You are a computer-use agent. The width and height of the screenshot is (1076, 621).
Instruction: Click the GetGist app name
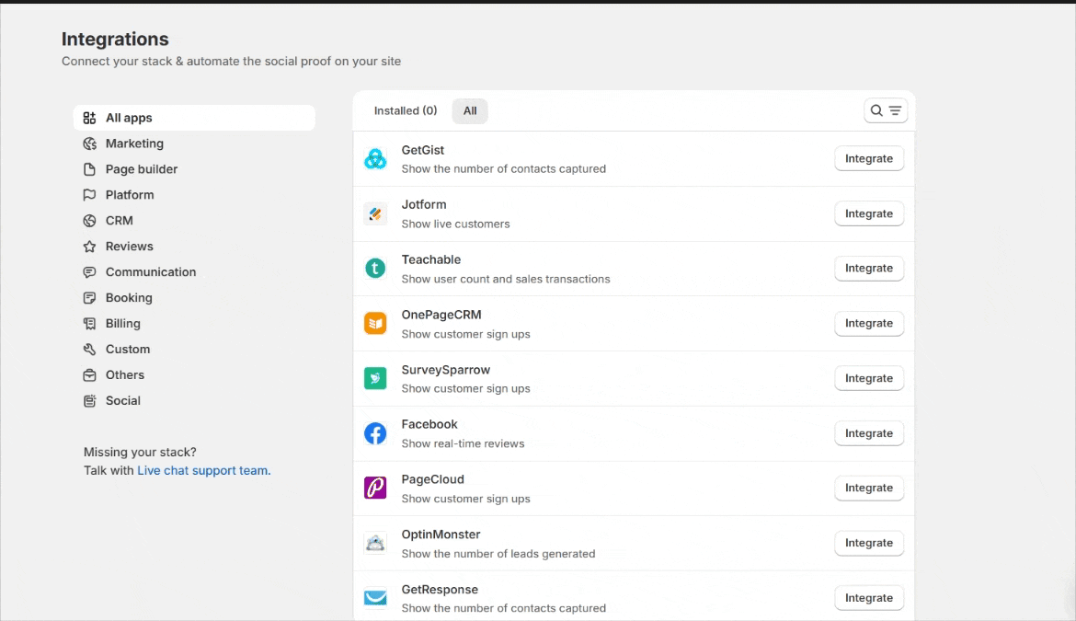423,150
